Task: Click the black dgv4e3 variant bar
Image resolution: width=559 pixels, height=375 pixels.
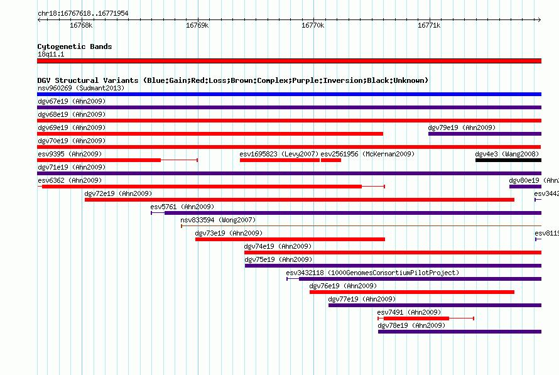Action: click(508, 160)
